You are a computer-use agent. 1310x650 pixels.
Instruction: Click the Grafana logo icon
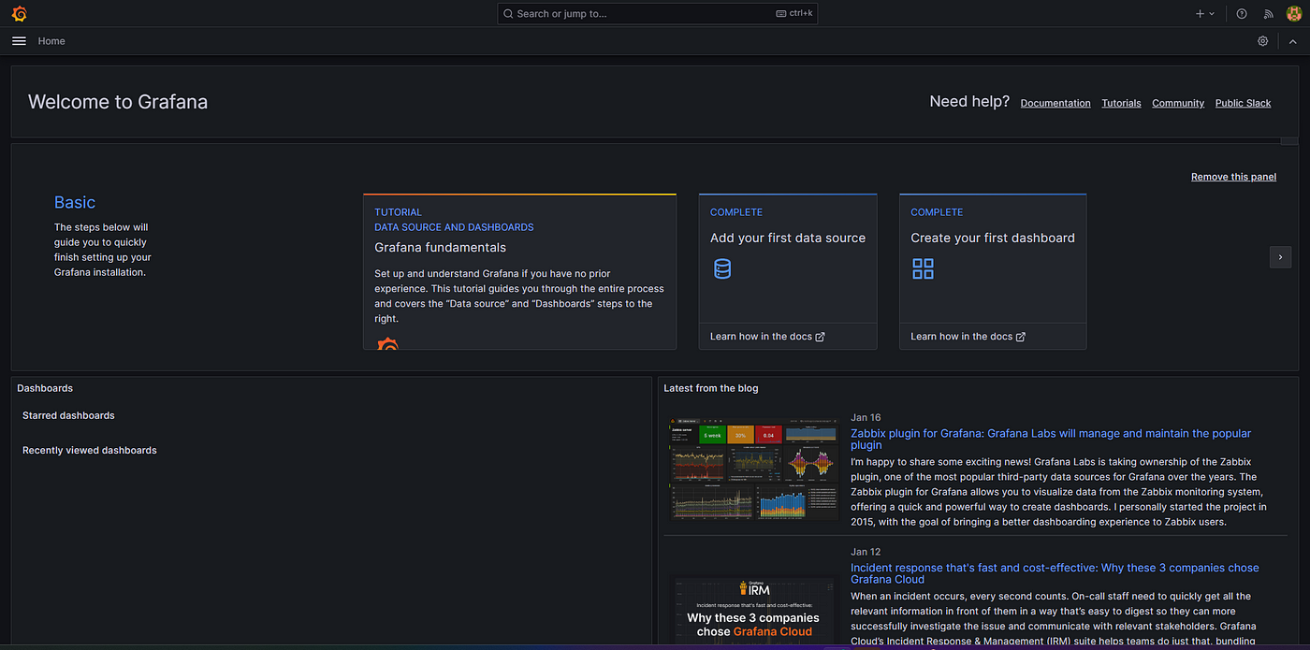(19, 14)
